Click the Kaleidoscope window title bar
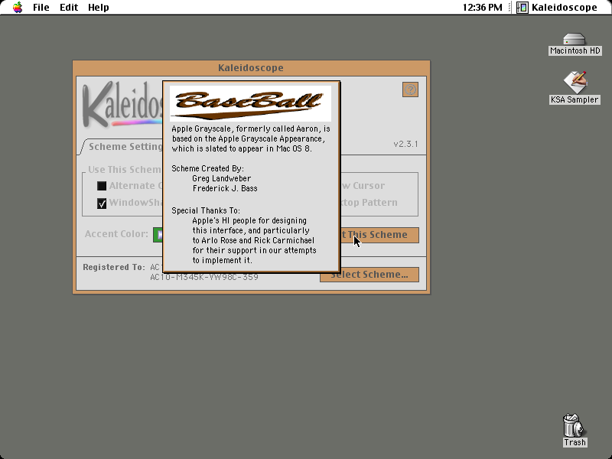612x459 pixels. click(x=251, y=68)
